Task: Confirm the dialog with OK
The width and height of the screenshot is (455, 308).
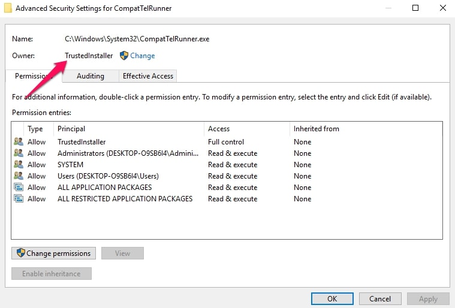Action: point(332,299)
